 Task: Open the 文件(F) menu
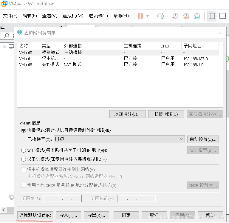[10, 16]
